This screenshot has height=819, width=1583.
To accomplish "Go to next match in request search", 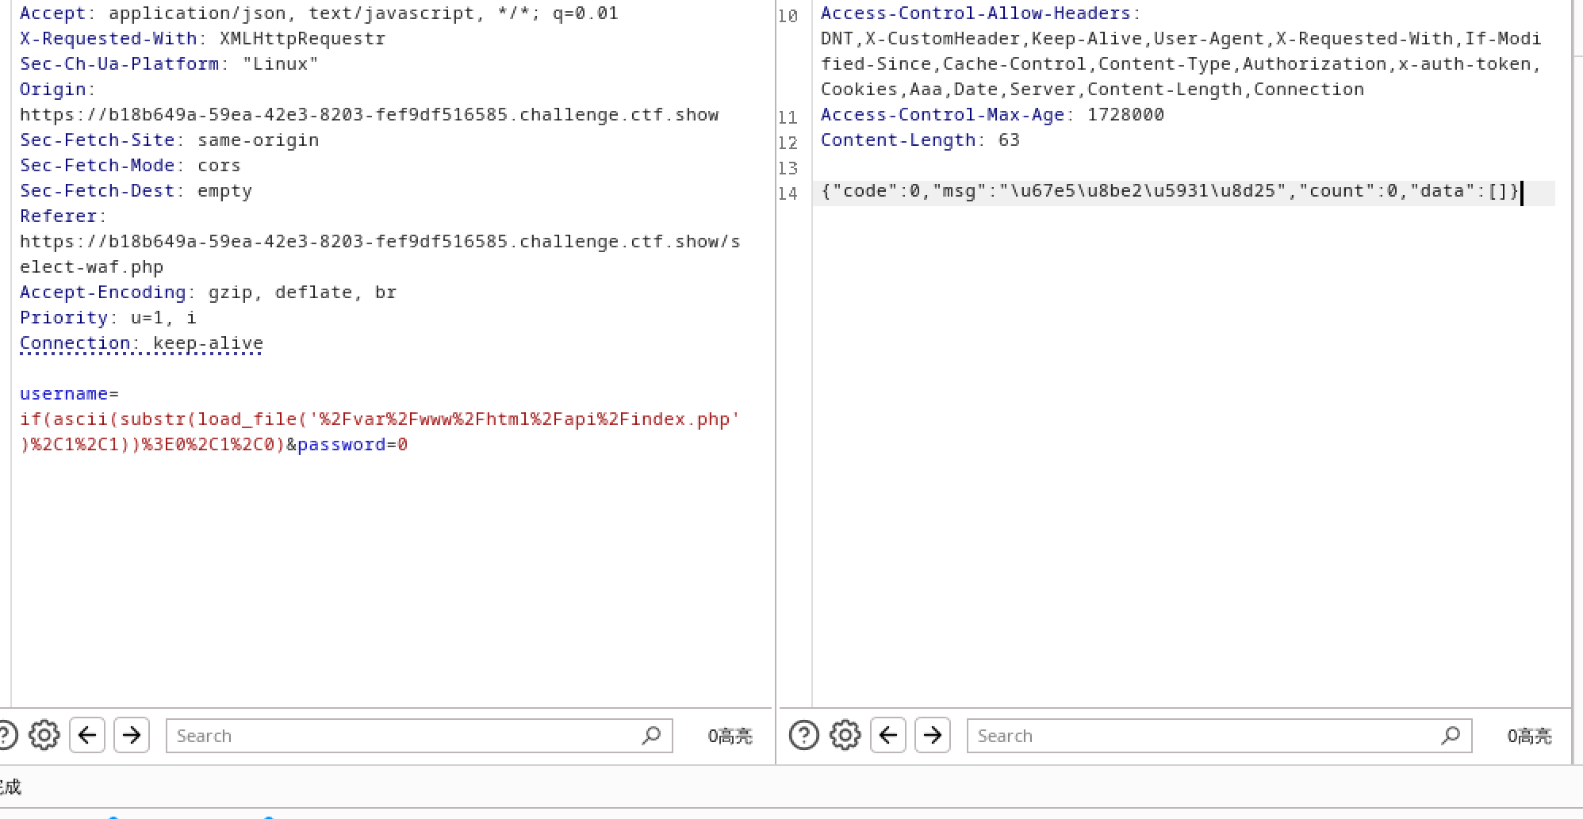I will 132,736.
